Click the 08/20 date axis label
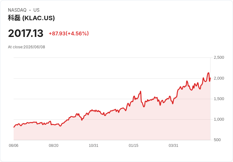Viewport: 233px width, 162px height. (x=54, y=146)
